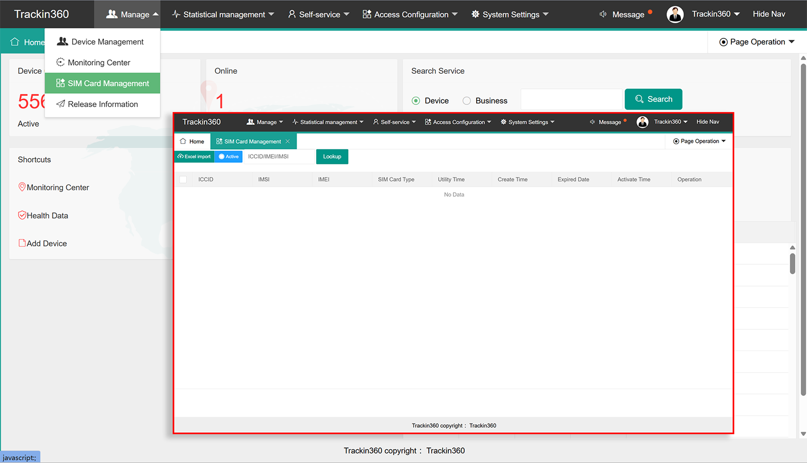
Task: Open the Self-service dropdown in main navbar
Action: 319,14
